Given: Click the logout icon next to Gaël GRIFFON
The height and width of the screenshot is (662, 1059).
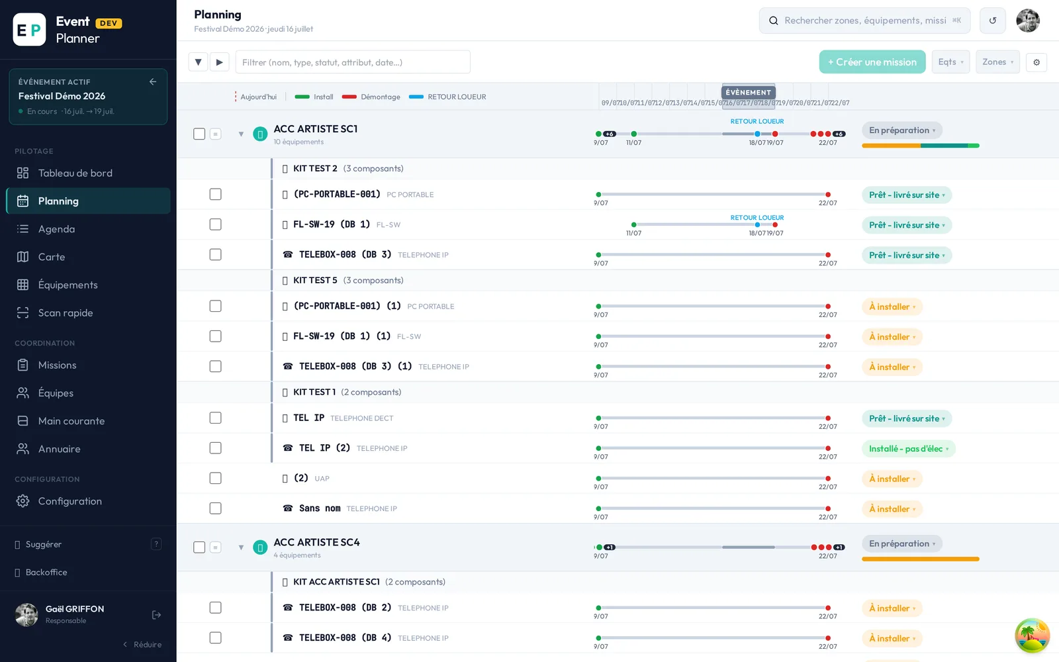Looking at the screenshot, I should point(156,615).
